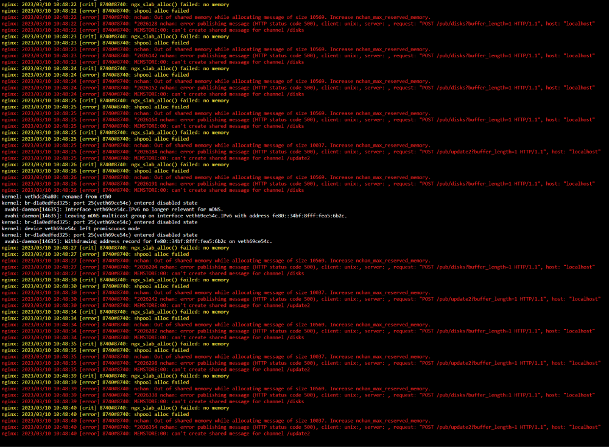Click the 10:48:39 [crit] ngx_slab_alloc() failed line
This screenshot has height=447, width=609.
point(115,376)
